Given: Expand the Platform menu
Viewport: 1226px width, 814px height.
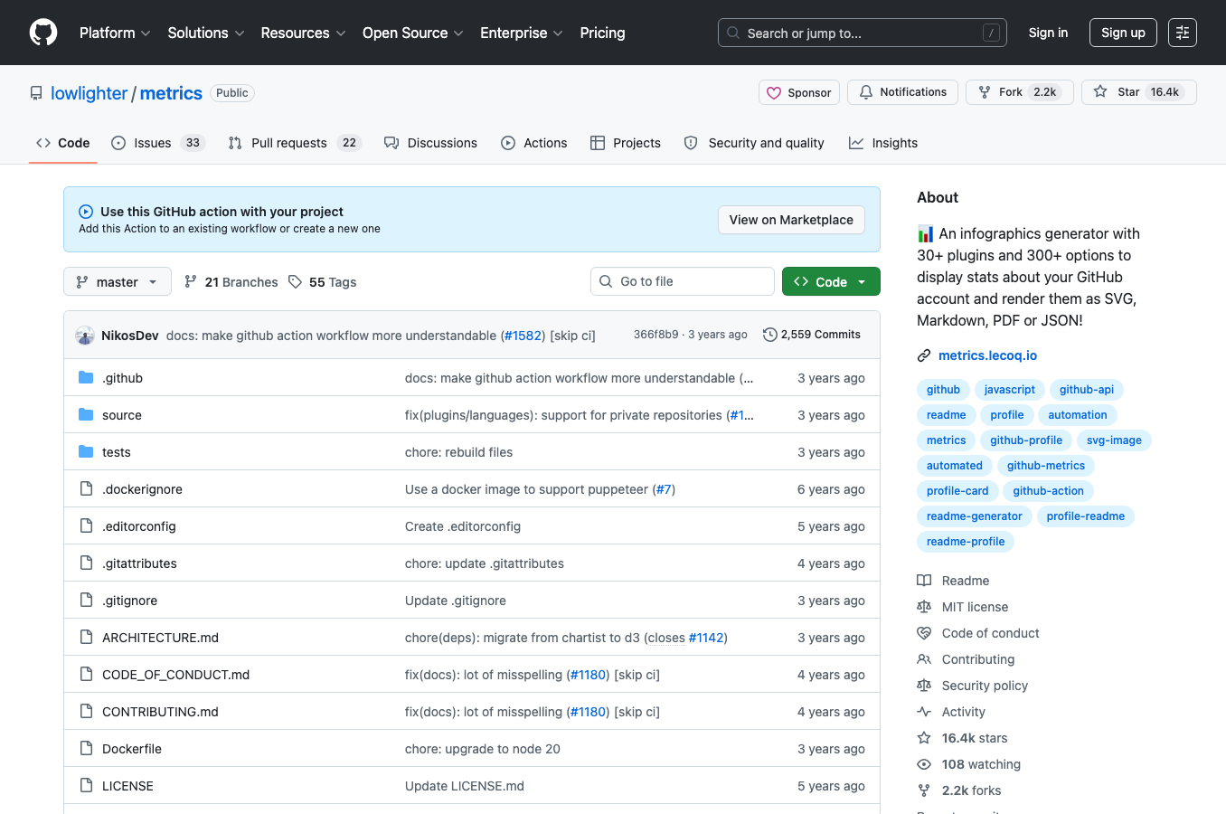Looking at the screenshot, I should (x=115, y=33).
